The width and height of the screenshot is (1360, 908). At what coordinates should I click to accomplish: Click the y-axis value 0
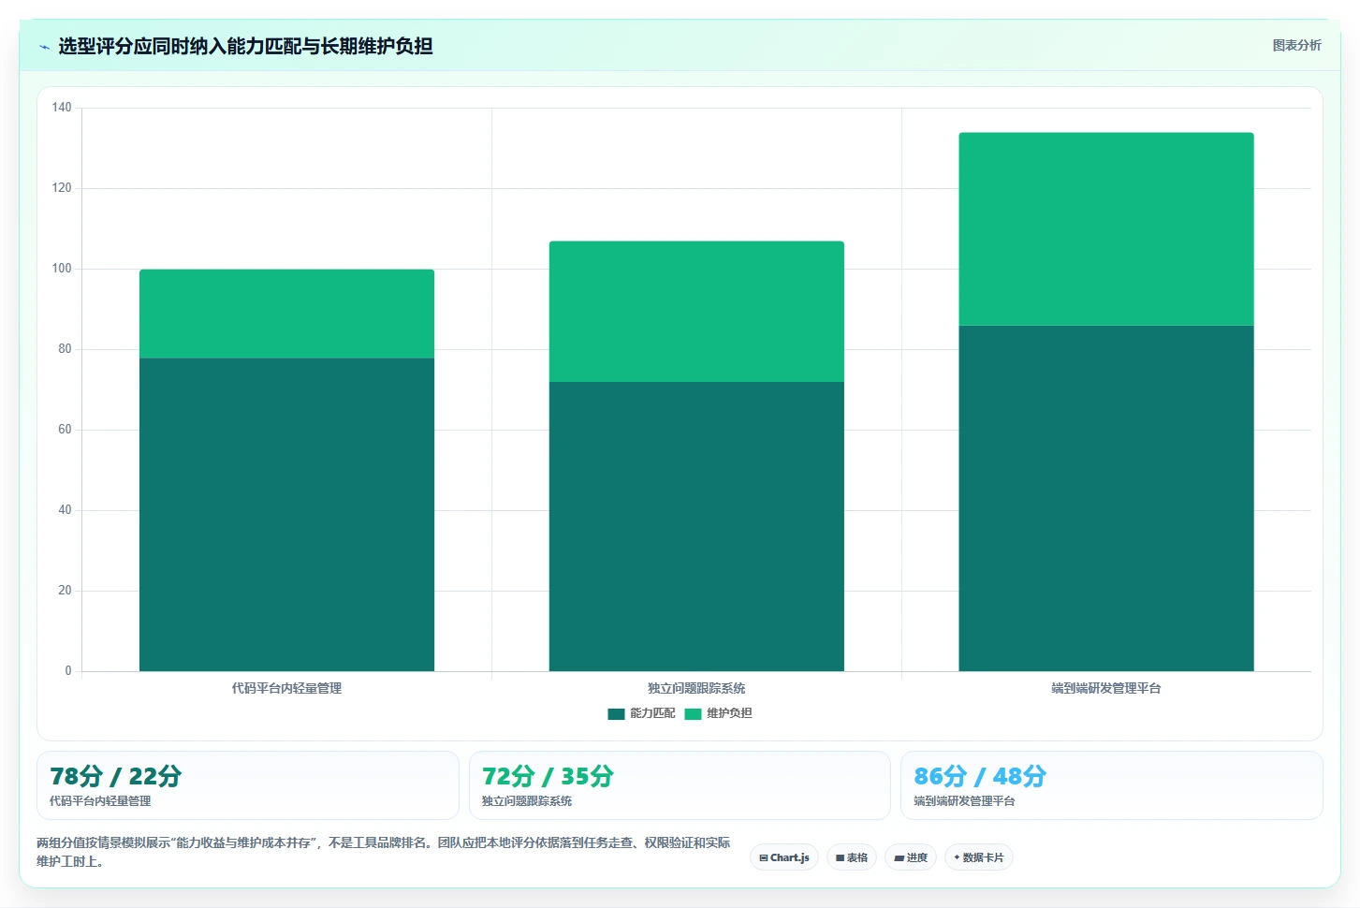pyautogui.click(x=68, y=671)
